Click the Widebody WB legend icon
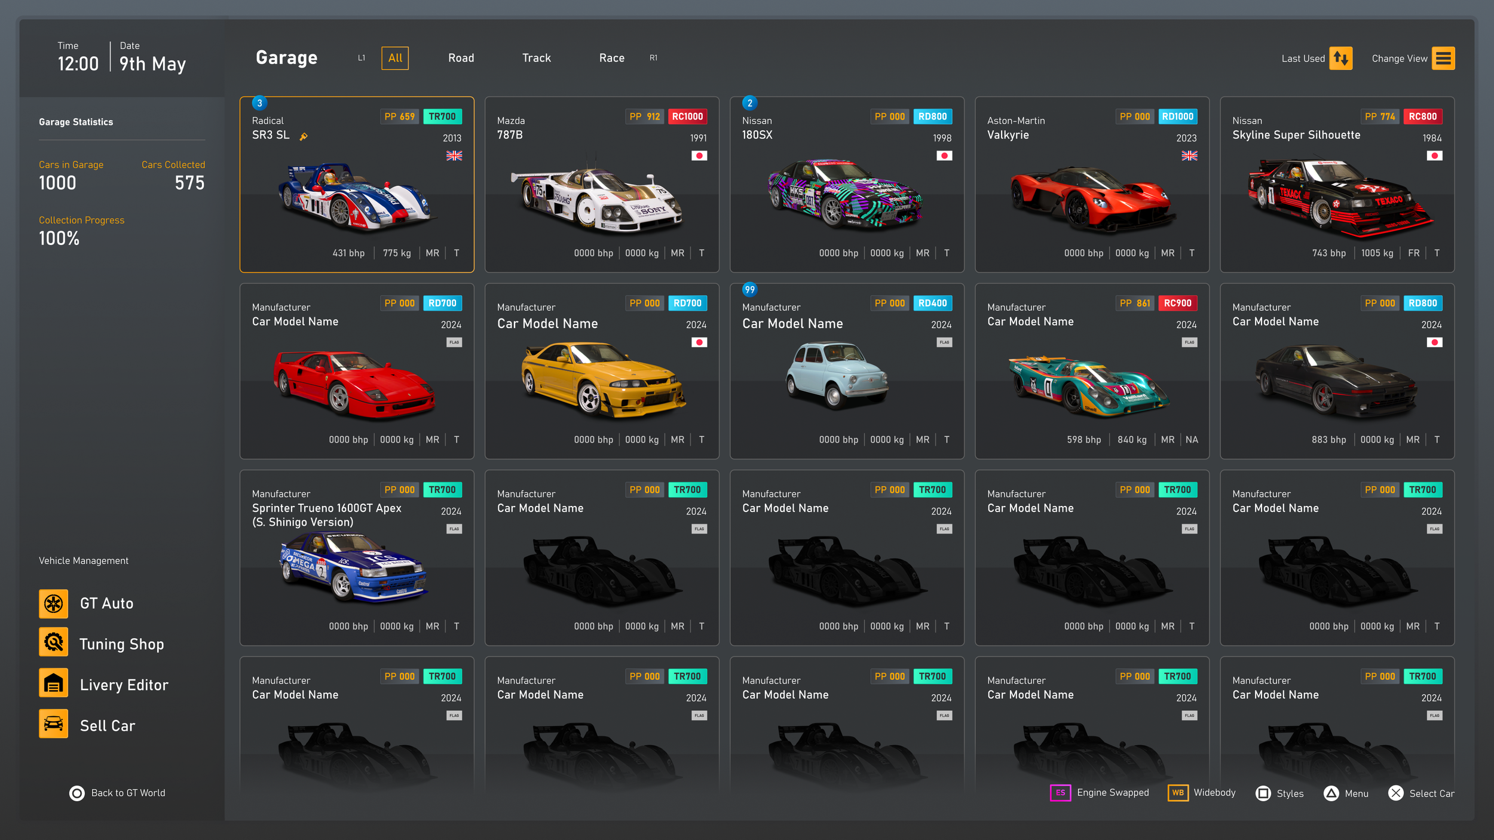1494x840 pixels. 1177,793
